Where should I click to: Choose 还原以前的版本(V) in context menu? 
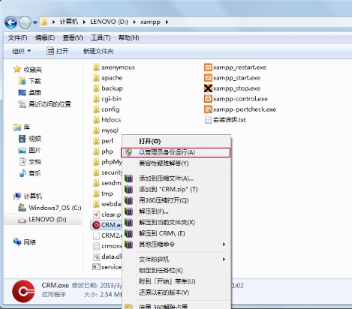(x=176, y=292)
